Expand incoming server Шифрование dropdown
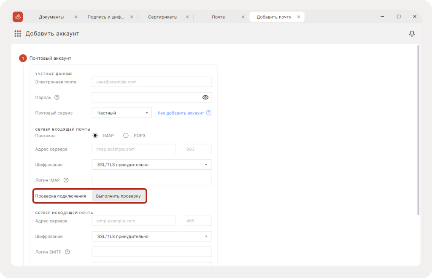The height and width of the screenshot is (278, 432). point(151,165)
